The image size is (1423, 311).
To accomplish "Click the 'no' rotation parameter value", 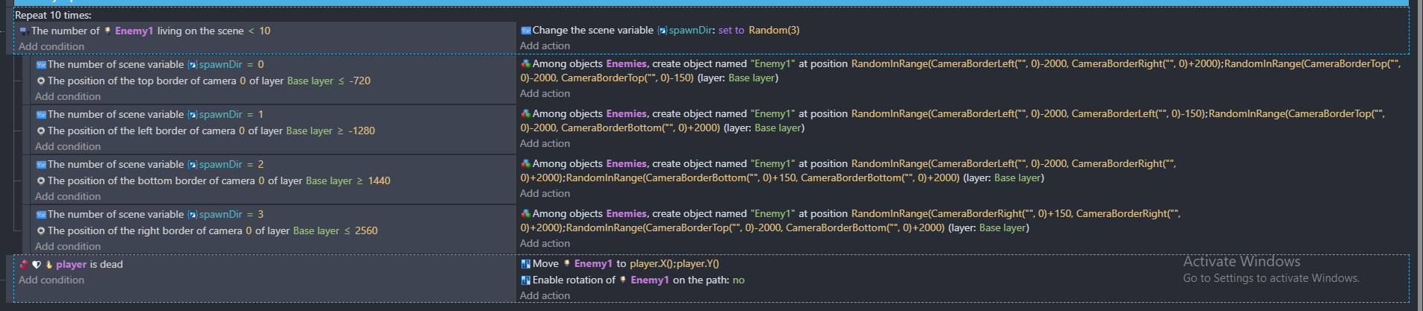I will pyautogui.click(x=738, y=280).
